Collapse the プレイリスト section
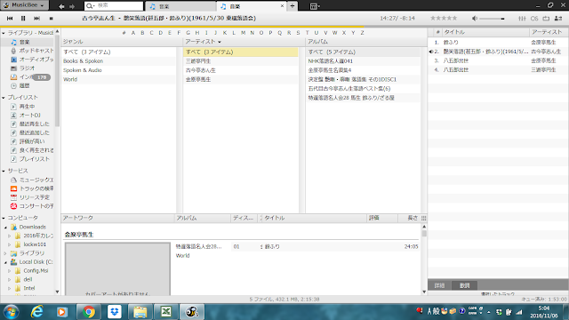The height and width of the screenshot is (320, 569). 4,98
